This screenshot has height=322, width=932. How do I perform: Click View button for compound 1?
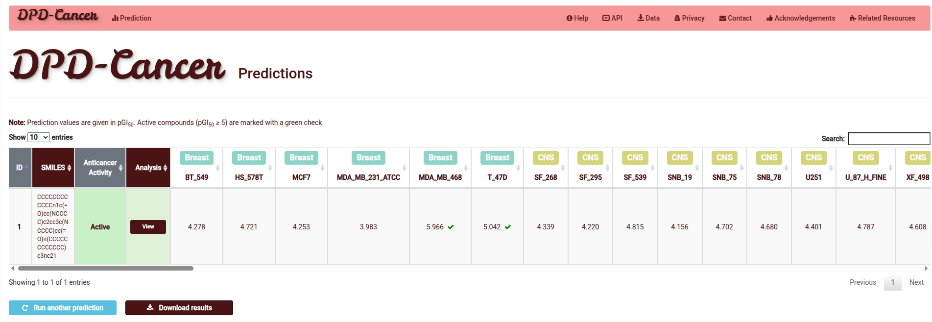tap(148, 227)
